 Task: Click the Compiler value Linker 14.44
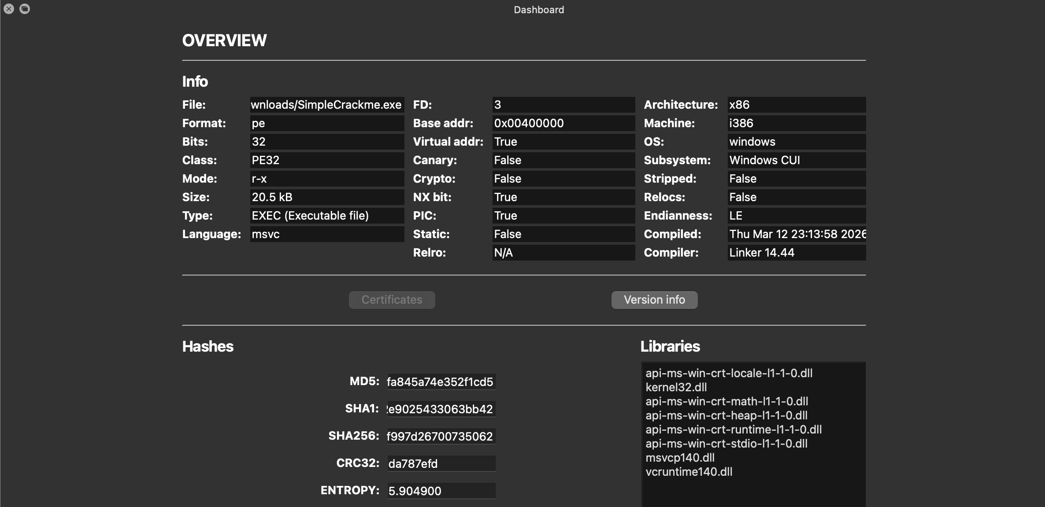coord(797,253)
